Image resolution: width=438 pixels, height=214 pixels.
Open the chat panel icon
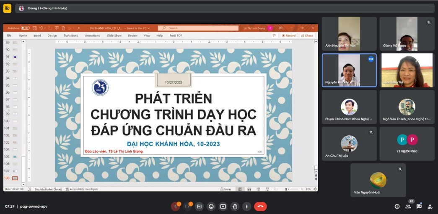pyautogui.click(x=419, y=206)
